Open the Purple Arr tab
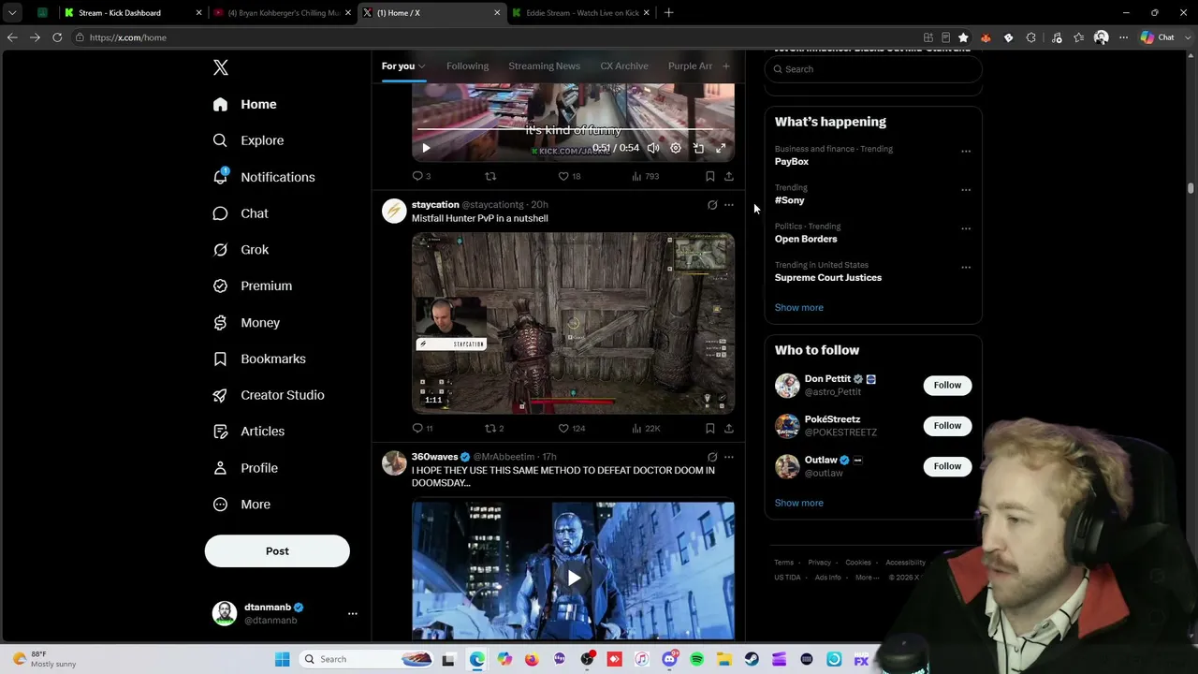Screen dimensions: 1198x674 (x=691, y=66)
